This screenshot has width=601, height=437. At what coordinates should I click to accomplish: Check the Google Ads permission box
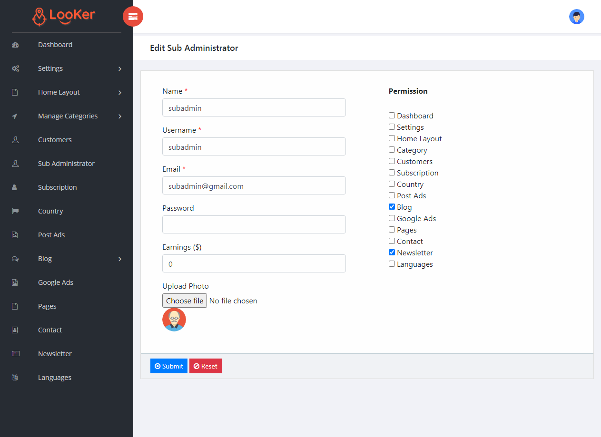392,218
